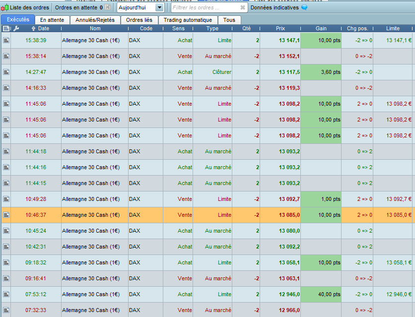Image resolution: width=415 pixels, height=317 pixels.
Task: Open order details icon for 09:18:32 row
Action: click(6, 262)
